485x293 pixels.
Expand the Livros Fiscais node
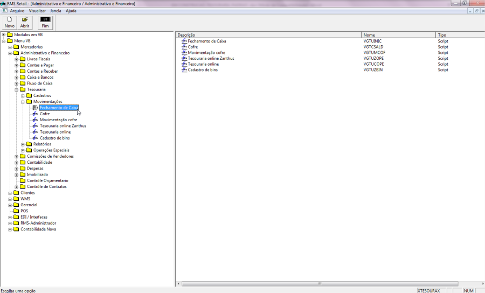point(16,59)
